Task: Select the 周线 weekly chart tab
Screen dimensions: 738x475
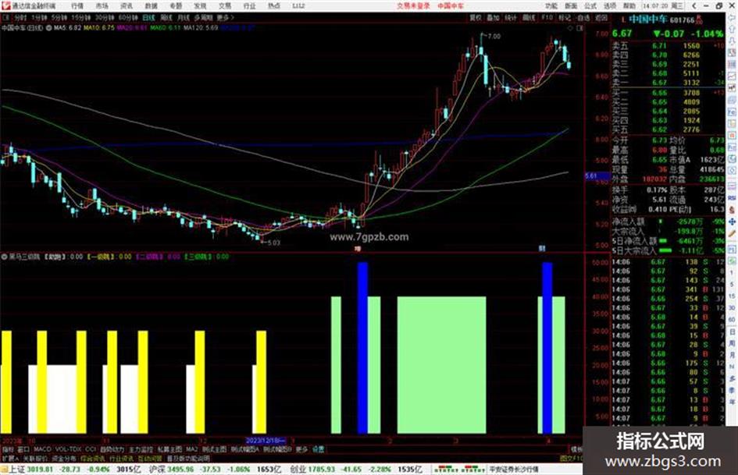Action: click(166, 17)
